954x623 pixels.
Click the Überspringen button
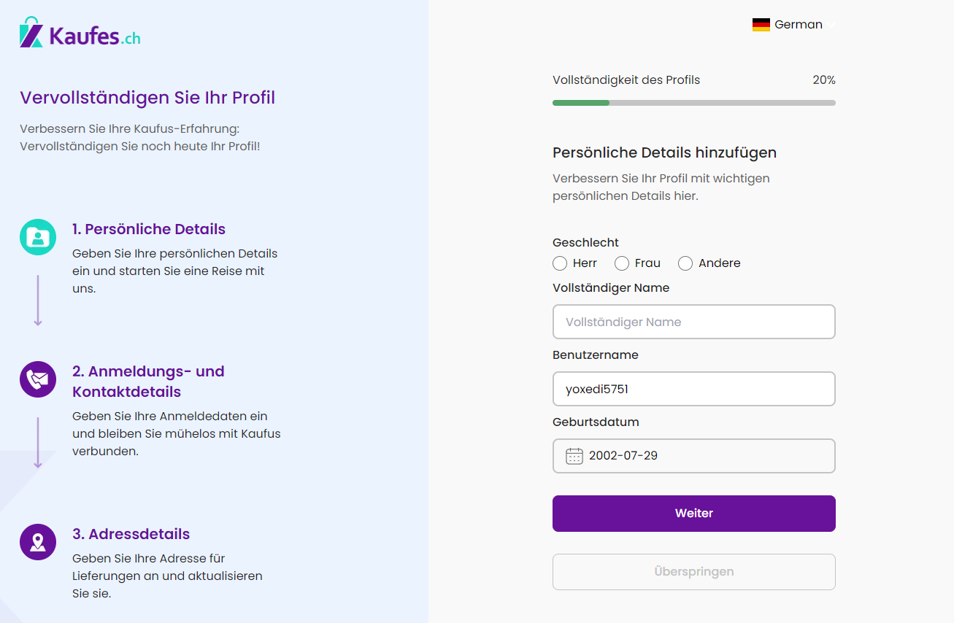[694, 572]
